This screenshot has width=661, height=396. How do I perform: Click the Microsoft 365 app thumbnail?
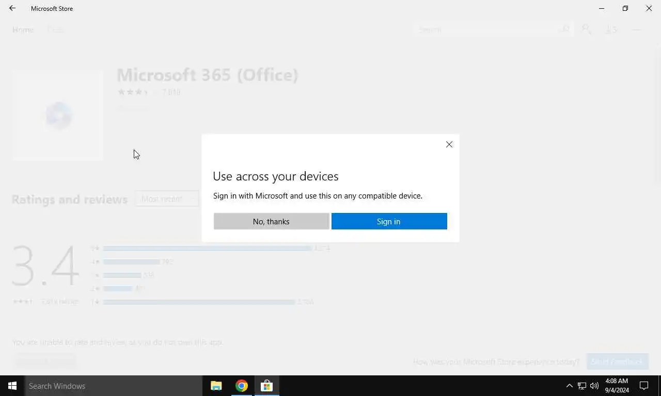click(58, 115)
